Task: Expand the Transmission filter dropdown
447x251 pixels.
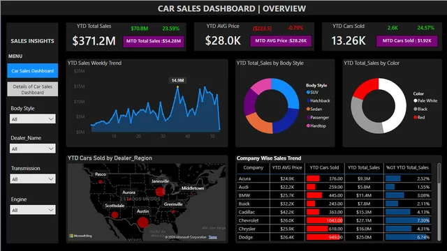Action: 33,179
